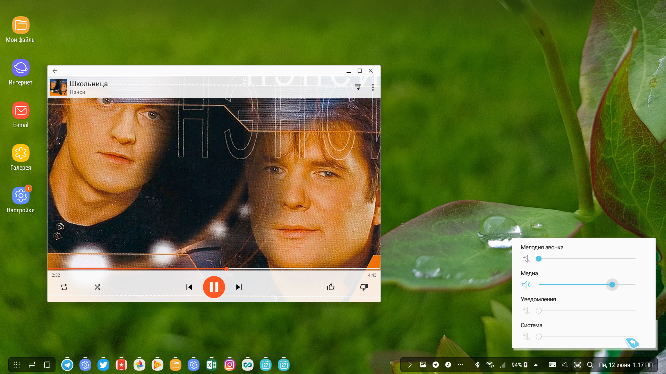Open Google Play Music in taskbar
The image size is (666, 374).
(157, 365)
